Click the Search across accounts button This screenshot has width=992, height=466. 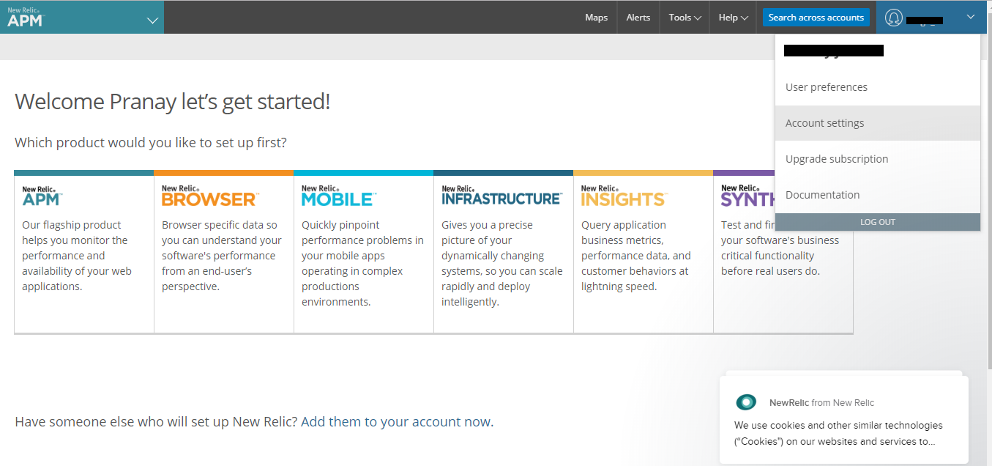(x=816, y=18)
